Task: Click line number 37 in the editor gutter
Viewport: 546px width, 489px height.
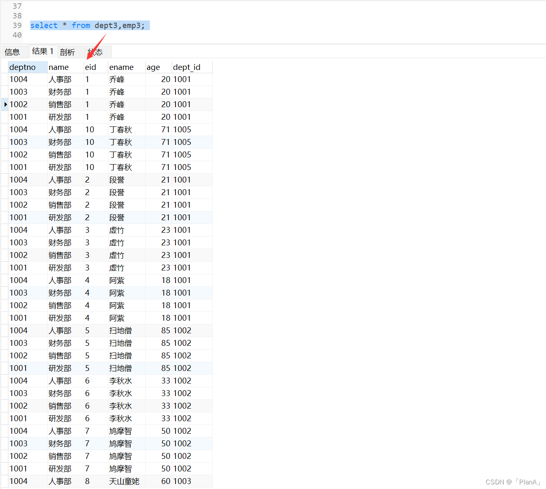Action: (17, 6)
